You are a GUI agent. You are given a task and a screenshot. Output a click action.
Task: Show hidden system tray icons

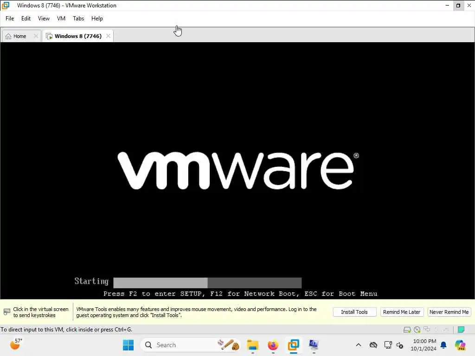(x=359, y=345)
